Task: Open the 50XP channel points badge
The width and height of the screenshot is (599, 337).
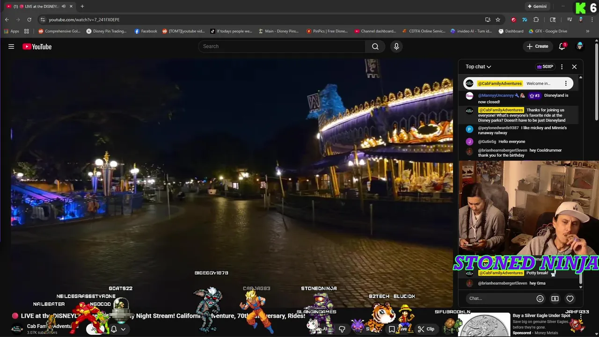Action: point(545,66)
